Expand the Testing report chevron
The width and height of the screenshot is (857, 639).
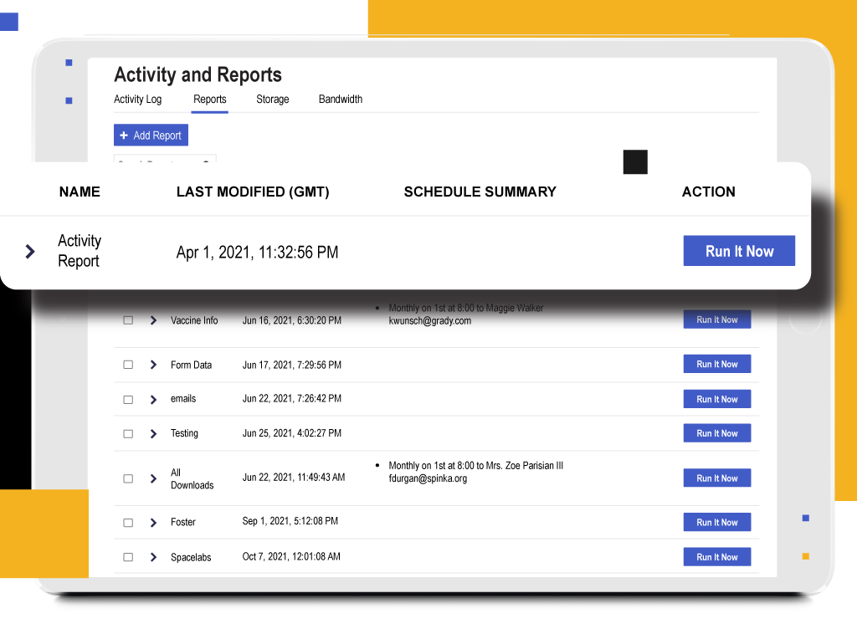click(x=153, y=434)
